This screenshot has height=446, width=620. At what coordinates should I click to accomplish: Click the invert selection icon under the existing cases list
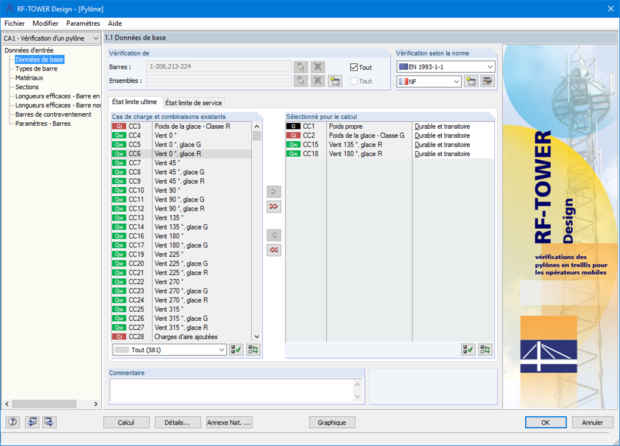253,350
